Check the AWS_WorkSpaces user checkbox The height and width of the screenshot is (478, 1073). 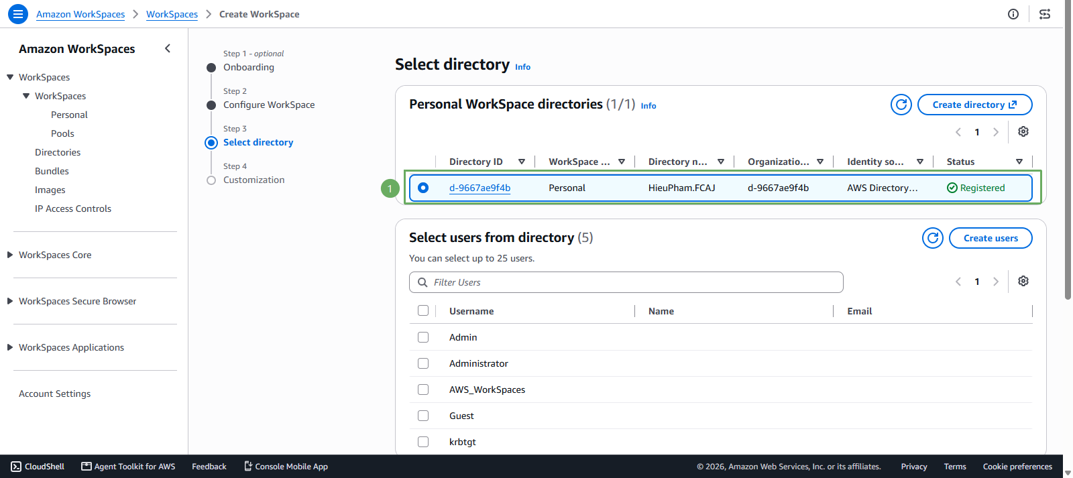[x=423, y=390]
